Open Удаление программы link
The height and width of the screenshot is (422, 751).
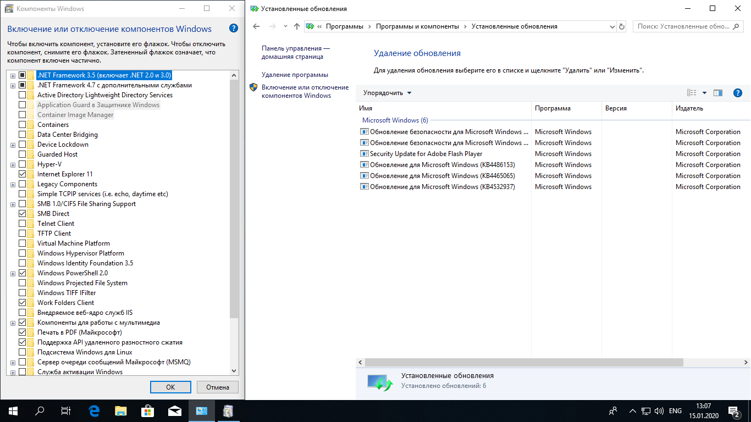(x=295, y=75)
